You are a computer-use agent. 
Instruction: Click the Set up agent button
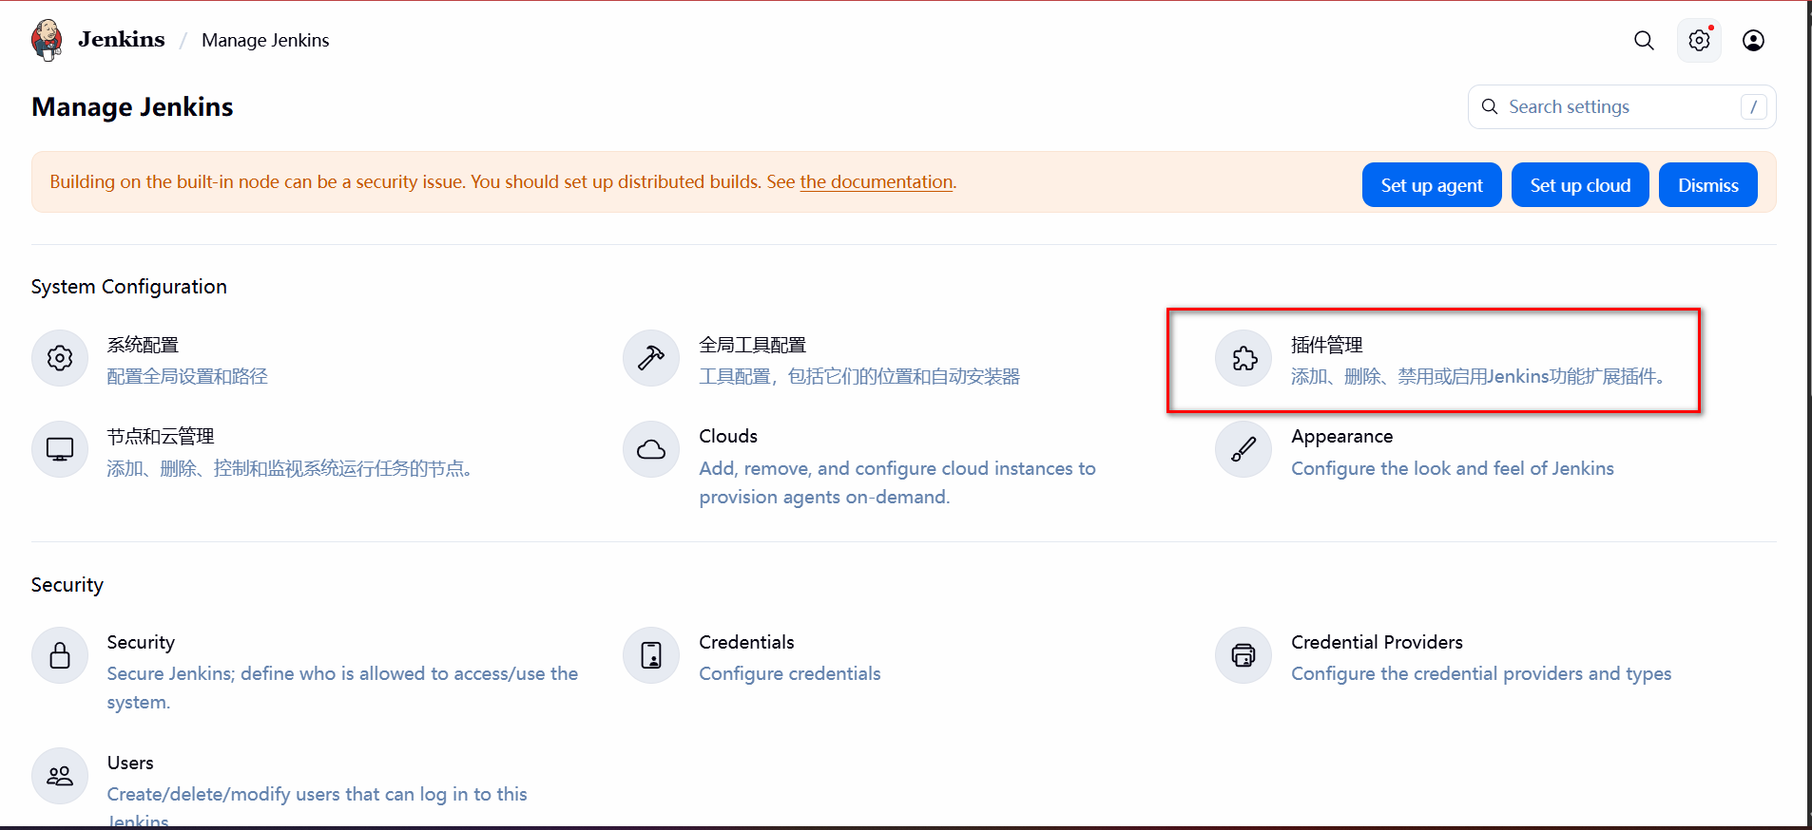pyautogui.click(x=1432, y=185)
